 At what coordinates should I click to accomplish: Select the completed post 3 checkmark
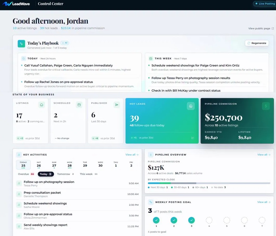point(191,220)
